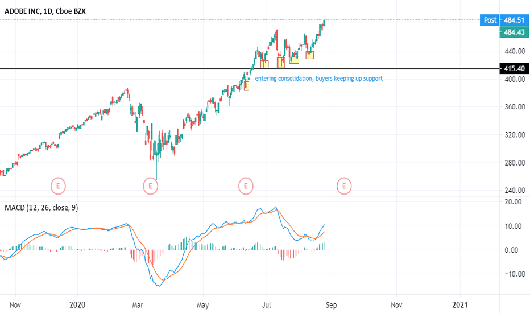Click the 320.00 price axis label

(515, 135)
